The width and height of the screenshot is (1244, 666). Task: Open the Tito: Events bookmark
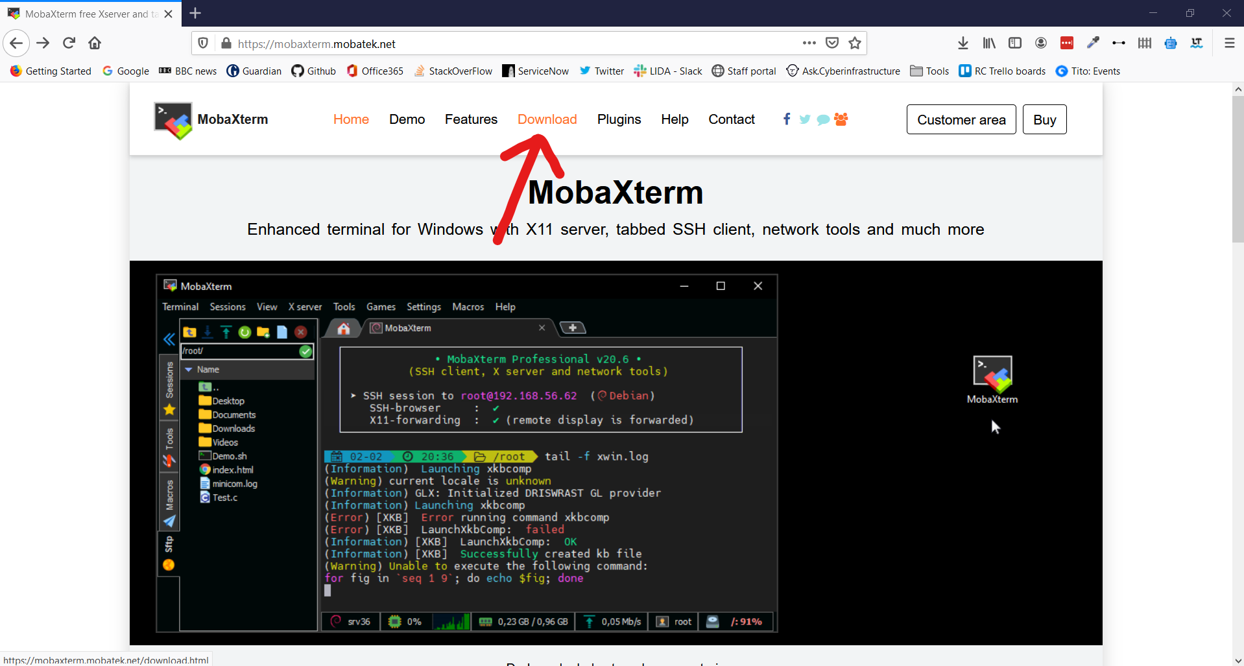1088,71
